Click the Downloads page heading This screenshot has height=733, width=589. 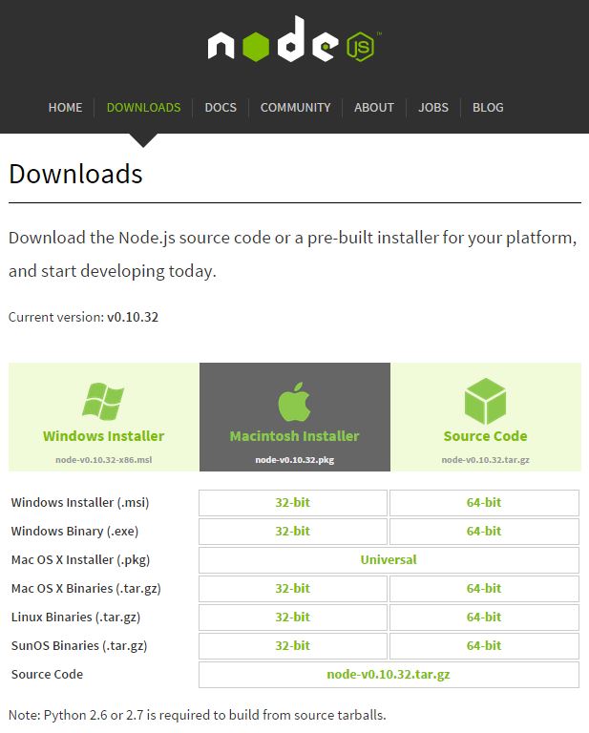75,174
